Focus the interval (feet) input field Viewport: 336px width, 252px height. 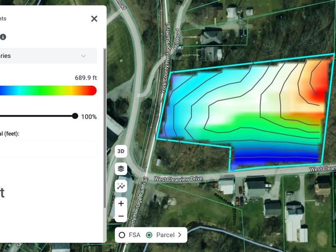[46, 149]
